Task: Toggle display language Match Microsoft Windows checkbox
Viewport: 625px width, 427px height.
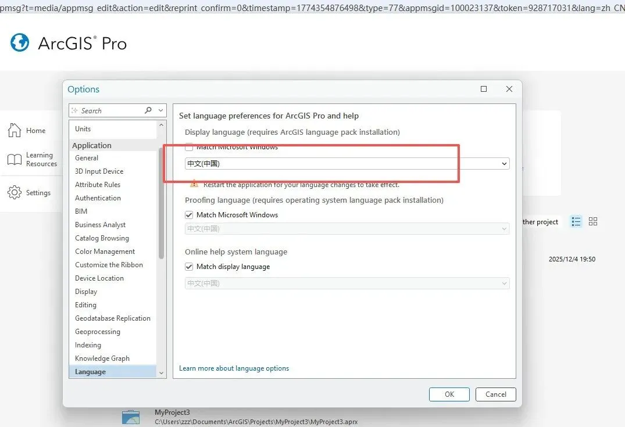Action: pos(189,147)
